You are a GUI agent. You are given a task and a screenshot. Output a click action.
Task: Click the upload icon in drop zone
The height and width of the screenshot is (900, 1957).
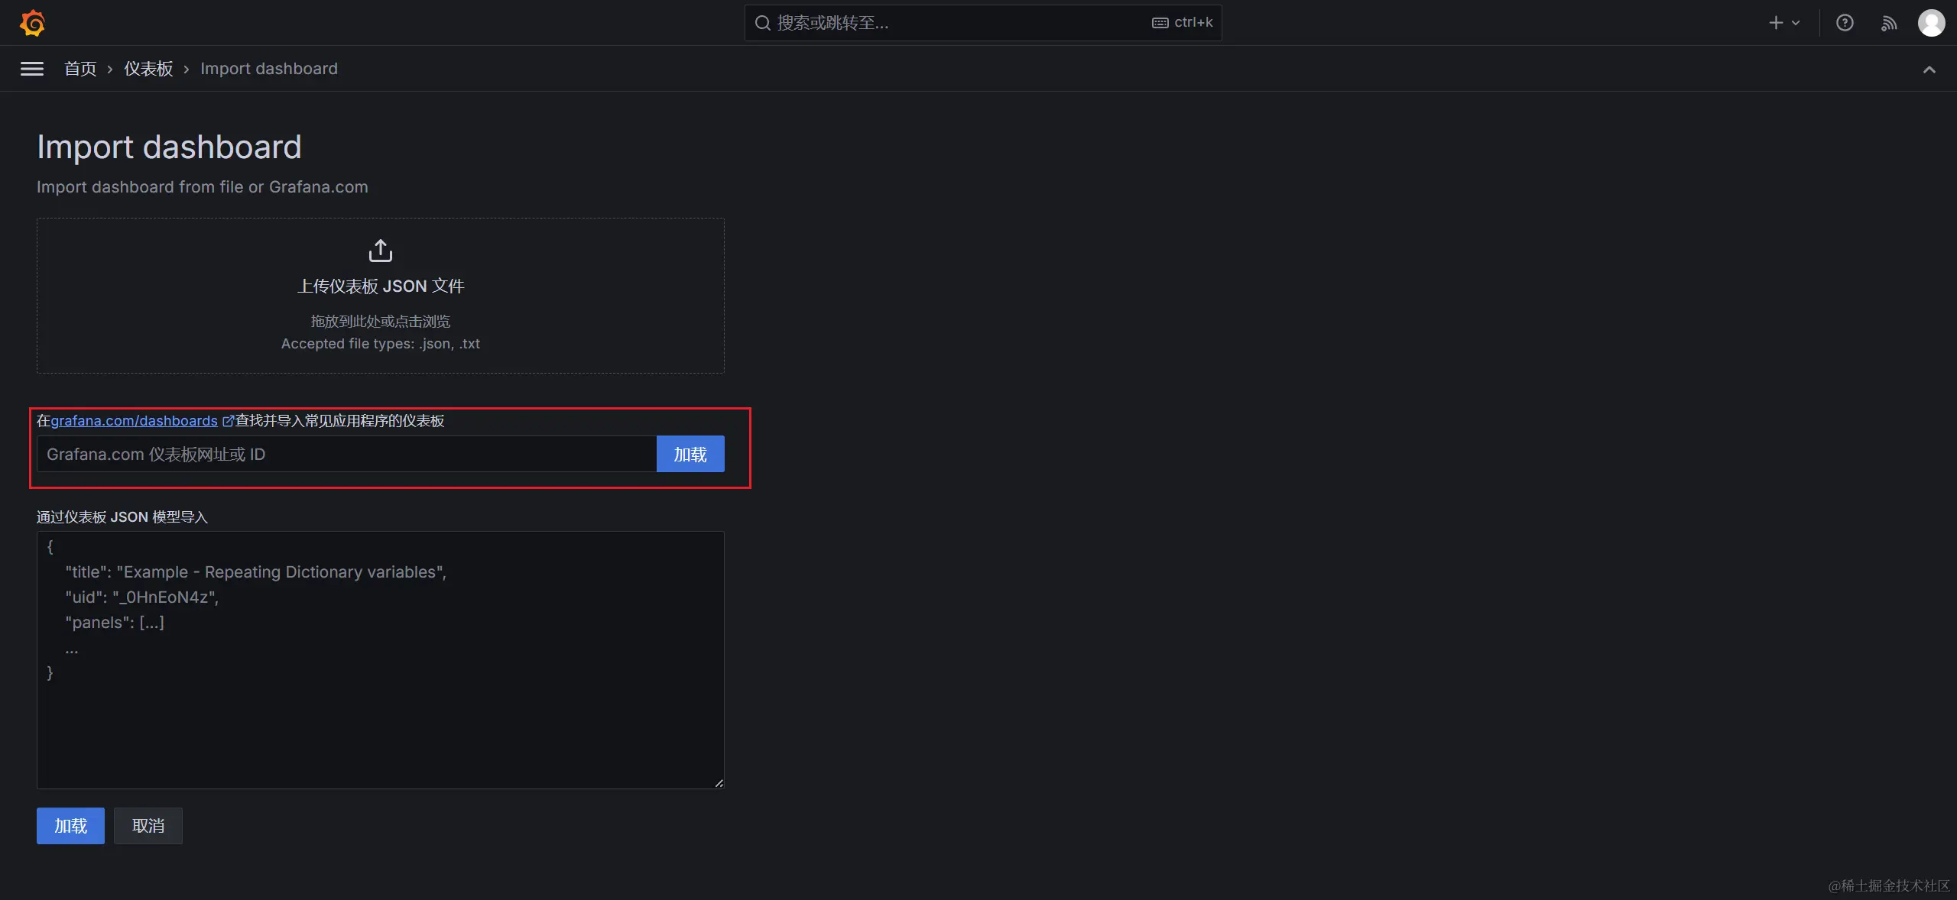(380, 251)
